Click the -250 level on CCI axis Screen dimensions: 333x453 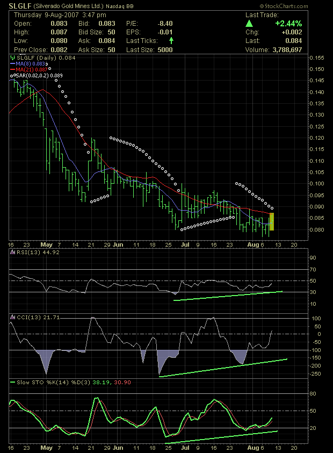click(x=315, y=373)
